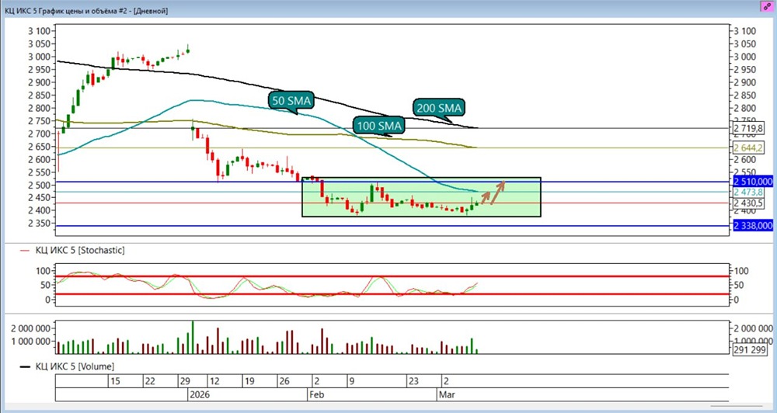777x413 pixels.
Task: Click 100 on left Stochastic axis
Action: pos(44,271)
